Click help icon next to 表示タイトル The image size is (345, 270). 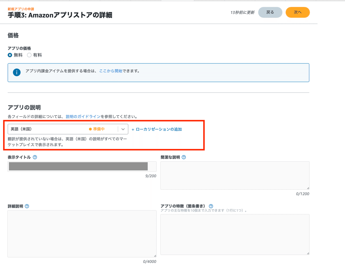[x=35, y=157]
